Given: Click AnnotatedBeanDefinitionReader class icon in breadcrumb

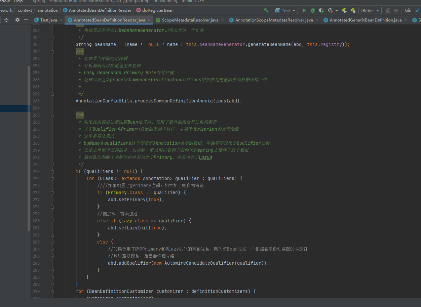Looking at the screenshot, I should [x=65, y=10].
